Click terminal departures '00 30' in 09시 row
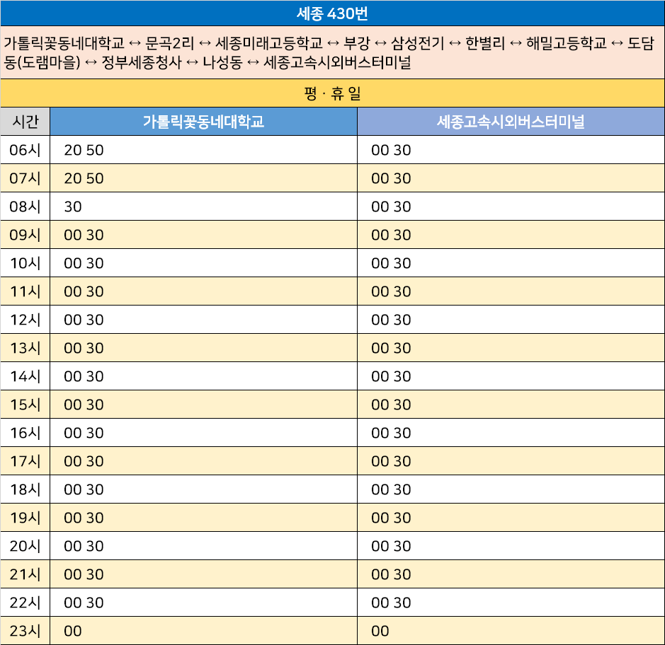 (x=391, y=235)
